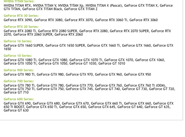Select the GeForce 10 Series heading
The image size is (185, 137).
point(18,56)
